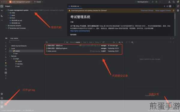The height and width of the screenshot is (112, 180).
Task: Switch README to editor-only view
Action: point(164,6)
